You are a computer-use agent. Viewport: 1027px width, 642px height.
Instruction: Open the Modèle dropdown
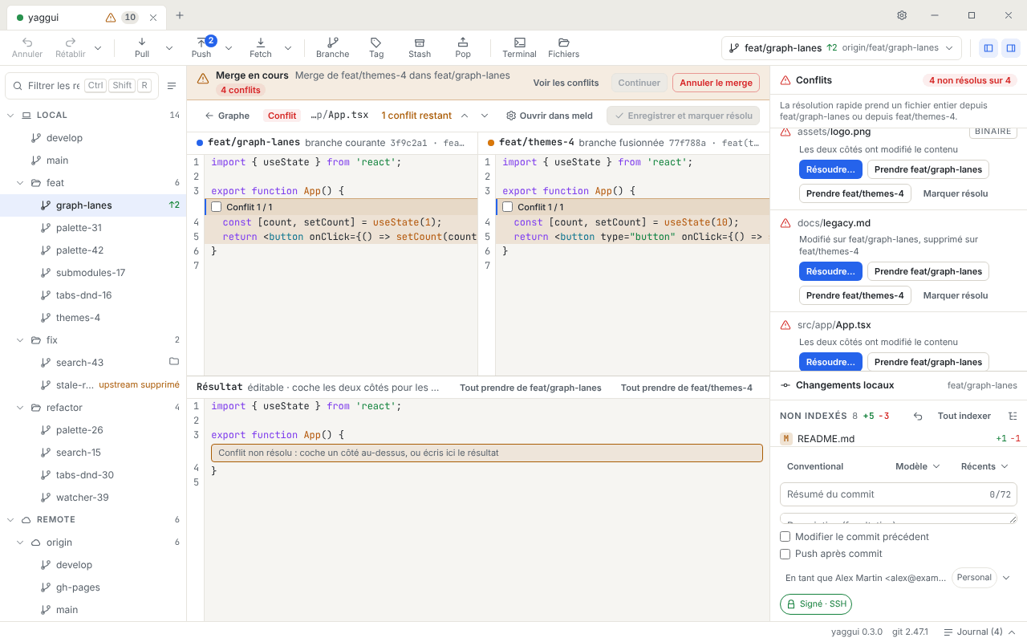[x=917, y=466]
